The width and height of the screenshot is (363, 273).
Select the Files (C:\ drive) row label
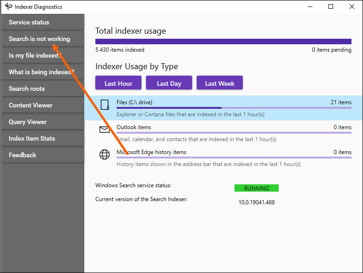click(x=134, y=102)
